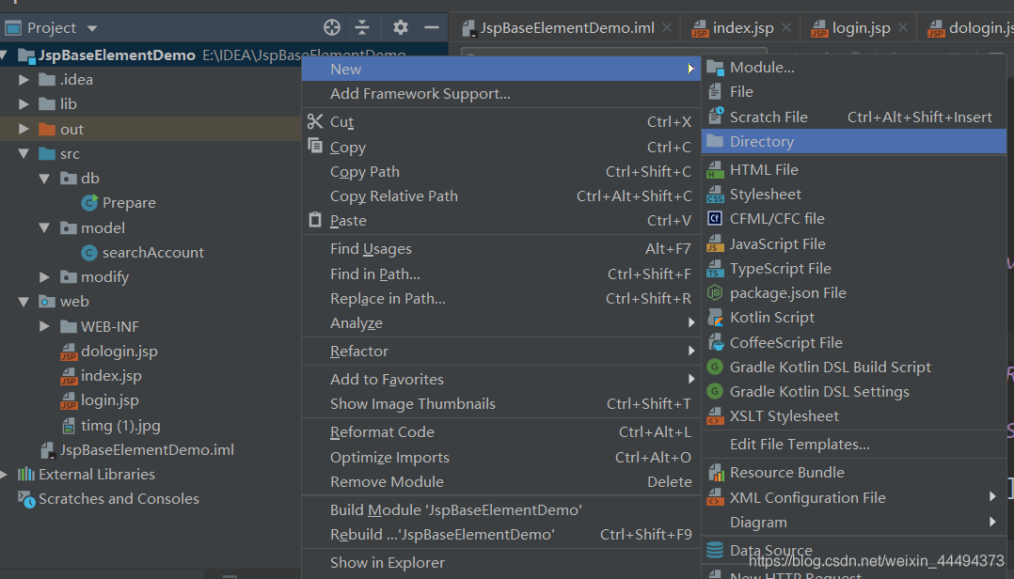This screenshot has height=579, width=1014.
Task: Click the Stylesheet CSS icon
Action: [x=715, y=195]
